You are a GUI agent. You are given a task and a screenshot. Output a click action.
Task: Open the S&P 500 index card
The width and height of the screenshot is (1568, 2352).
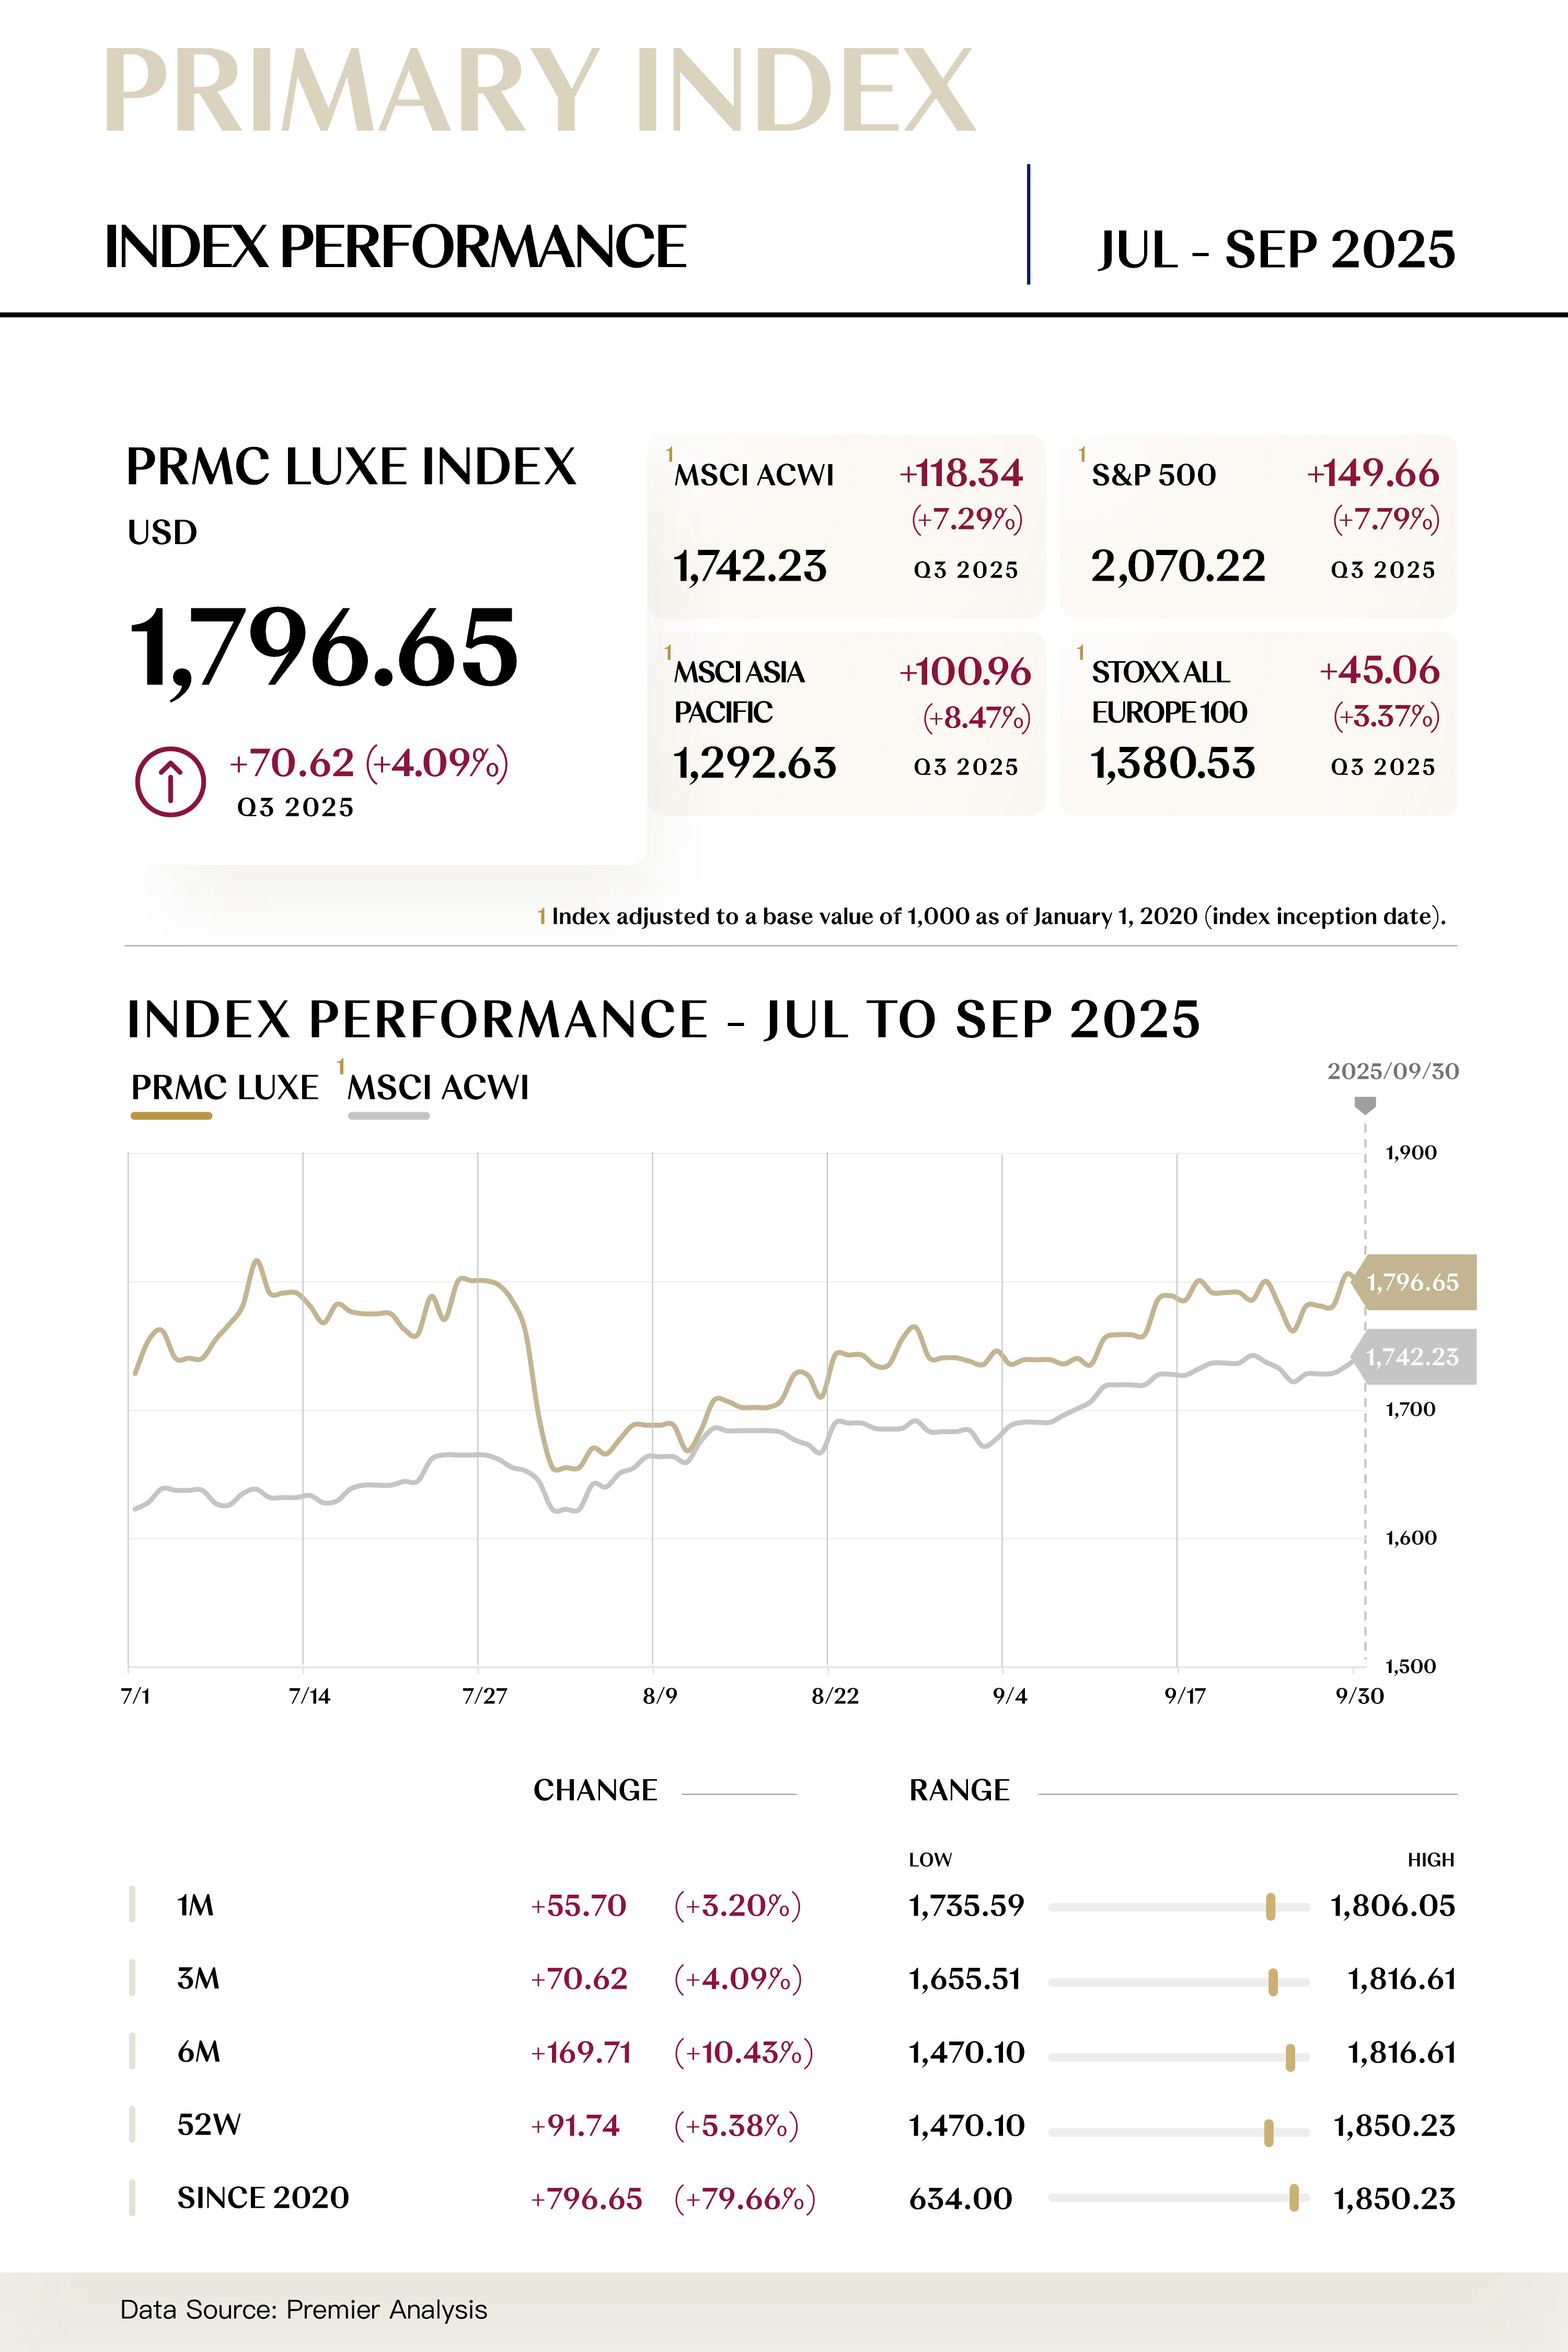(x=1257, y=525)
